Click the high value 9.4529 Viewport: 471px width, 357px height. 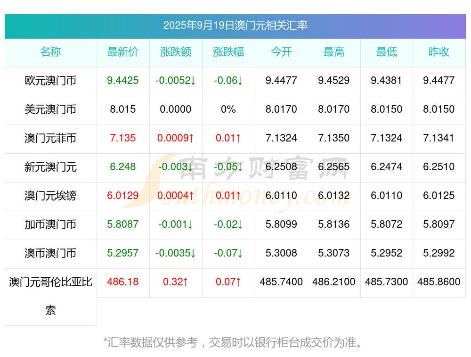point(334,80)
